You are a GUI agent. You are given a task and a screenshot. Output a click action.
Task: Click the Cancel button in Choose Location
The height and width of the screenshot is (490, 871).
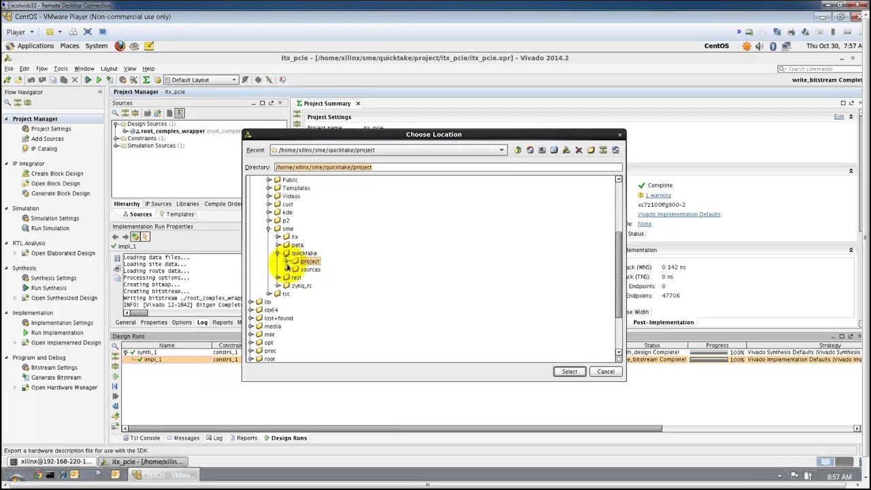[606, 372]
